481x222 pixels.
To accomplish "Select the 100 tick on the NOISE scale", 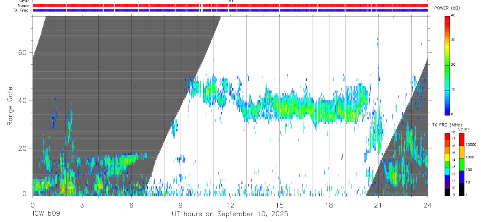I will (x=470, y=170).
